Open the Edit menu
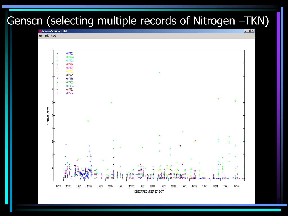 tap(47, 36)
